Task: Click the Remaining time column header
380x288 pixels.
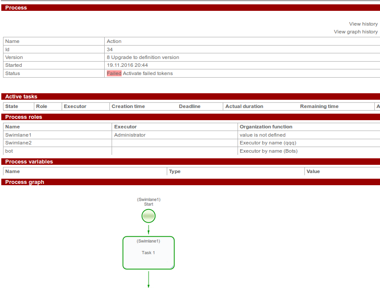Action: click(x=319, y=106)
